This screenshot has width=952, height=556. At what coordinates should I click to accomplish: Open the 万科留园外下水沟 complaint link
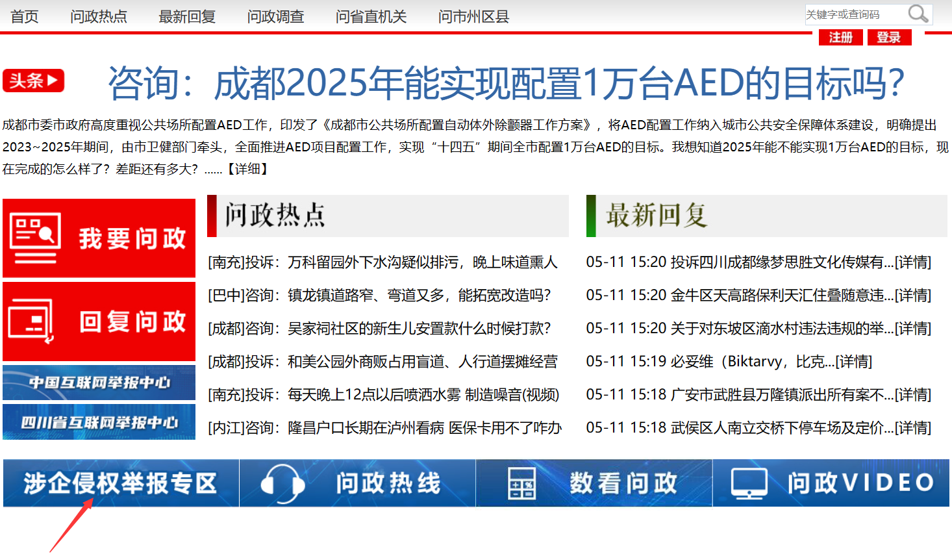pos(382,262)
